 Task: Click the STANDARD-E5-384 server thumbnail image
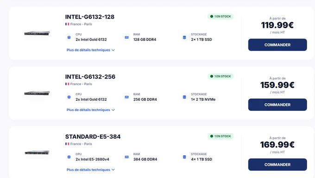tap(37, 153)
